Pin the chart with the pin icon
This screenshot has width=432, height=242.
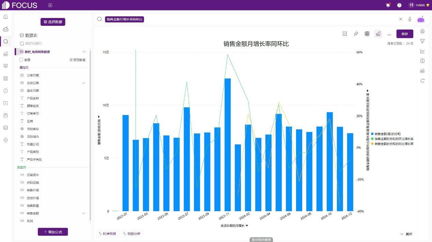[356, 34]
